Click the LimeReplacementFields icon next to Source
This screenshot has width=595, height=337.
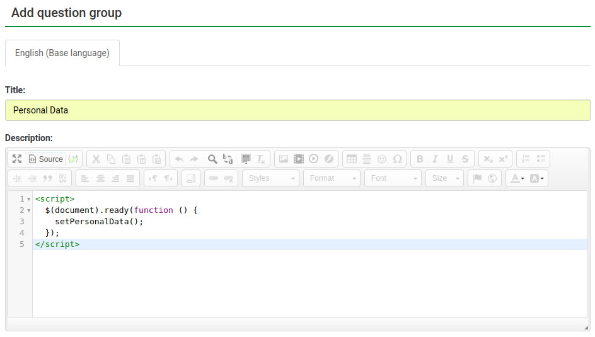pos(73,159)
